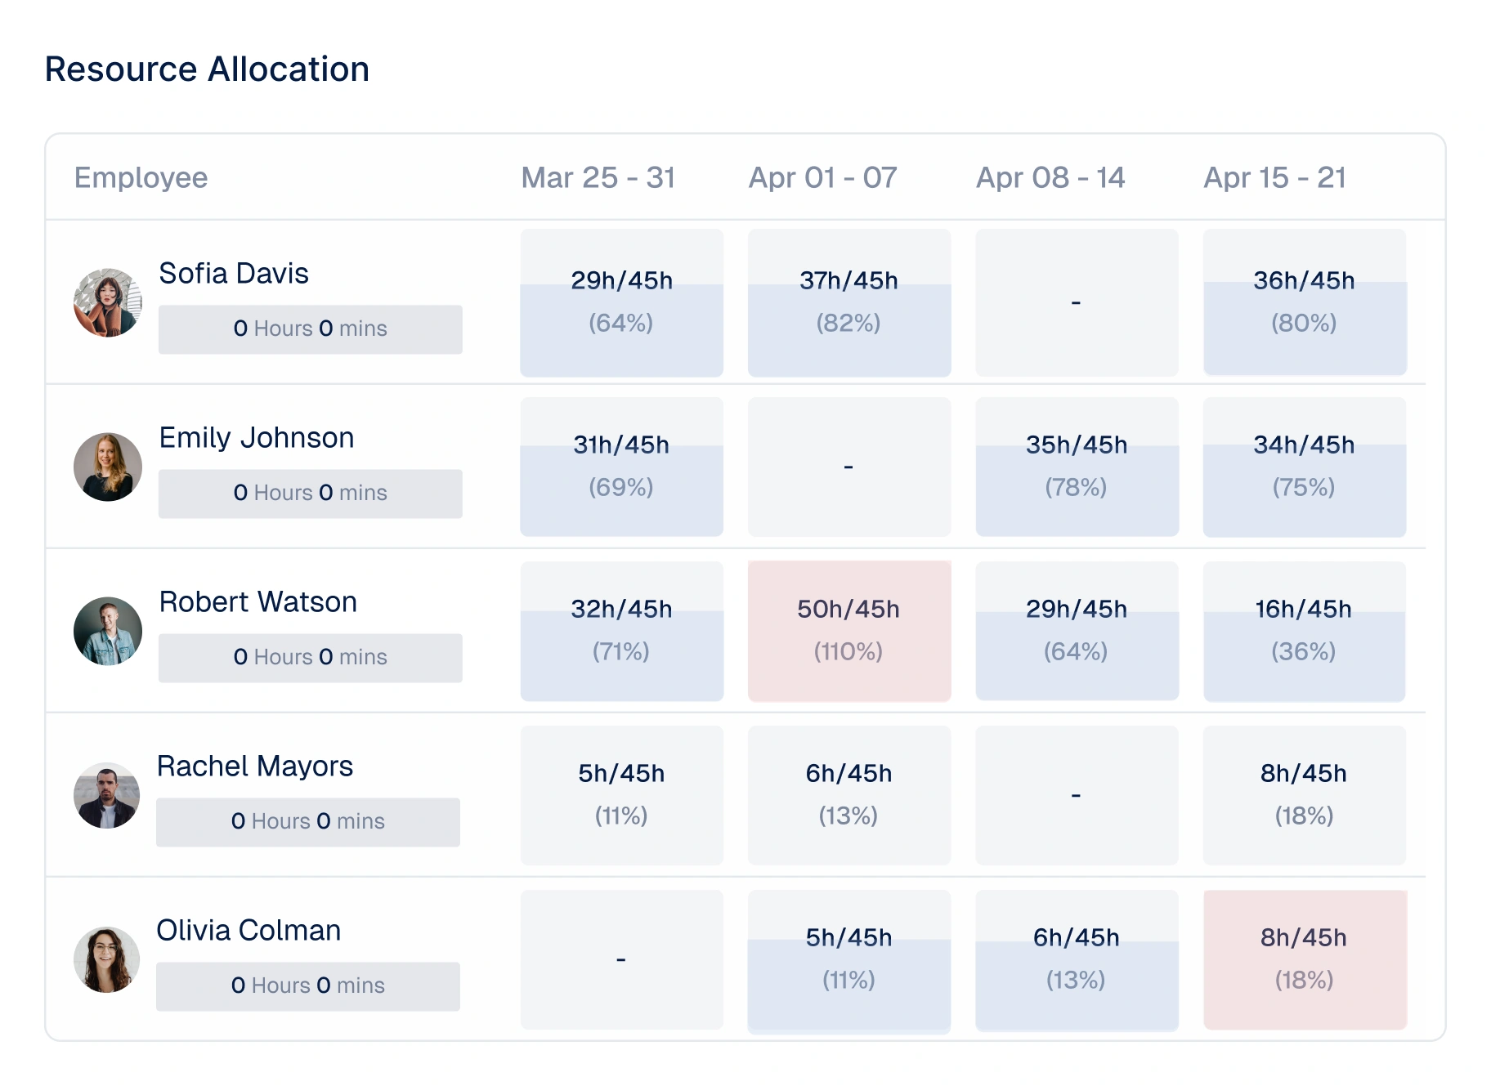Click Olivia Colman's red 8h/45h cell
Image resolution: width=1491 pixels, height=1086 pixels.
[x=1305, y=959]
